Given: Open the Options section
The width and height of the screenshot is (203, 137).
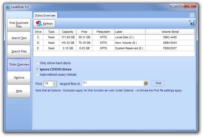Looking at the screenshot, I should point(19,78).
